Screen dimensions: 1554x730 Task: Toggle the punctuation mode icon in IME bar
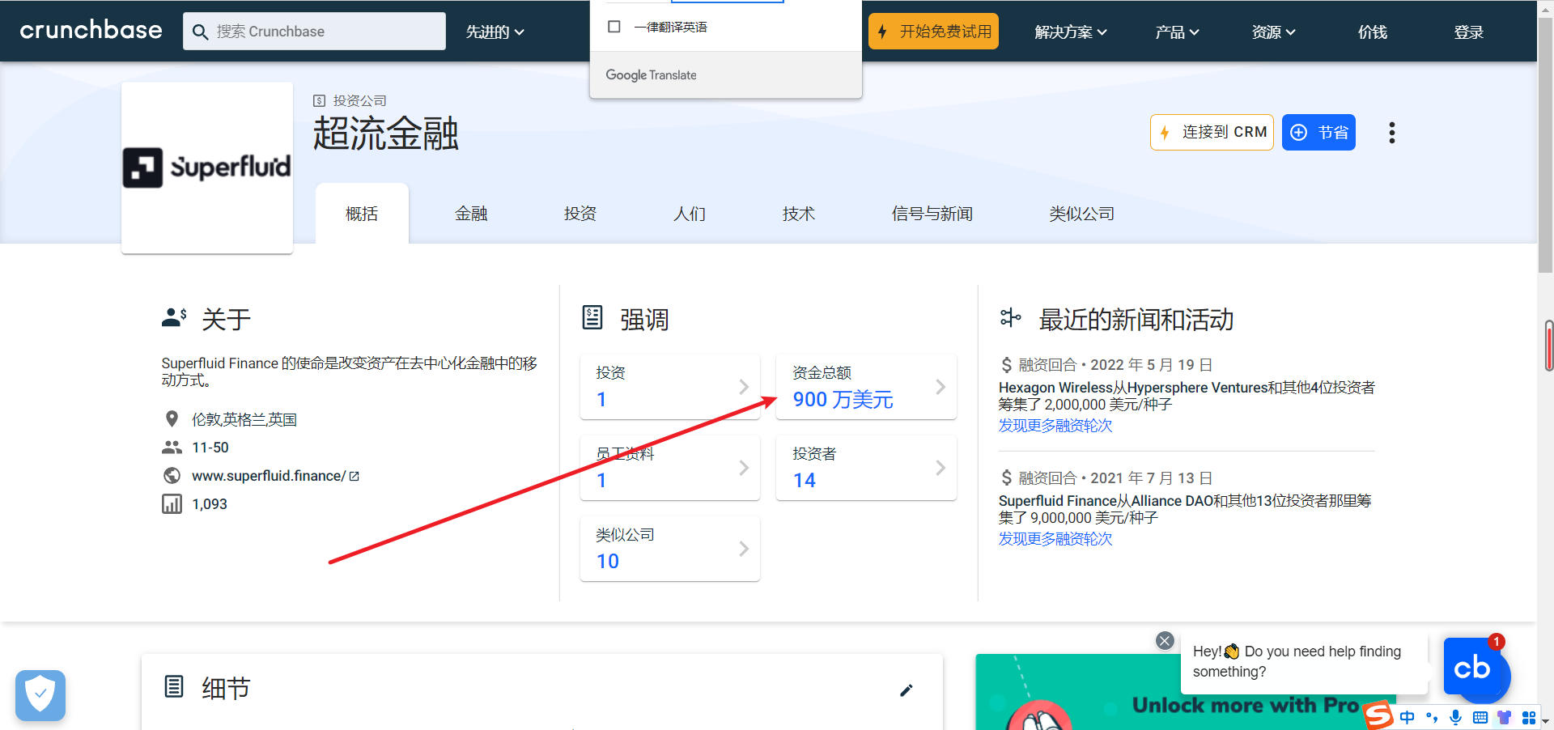[1432, 717]
